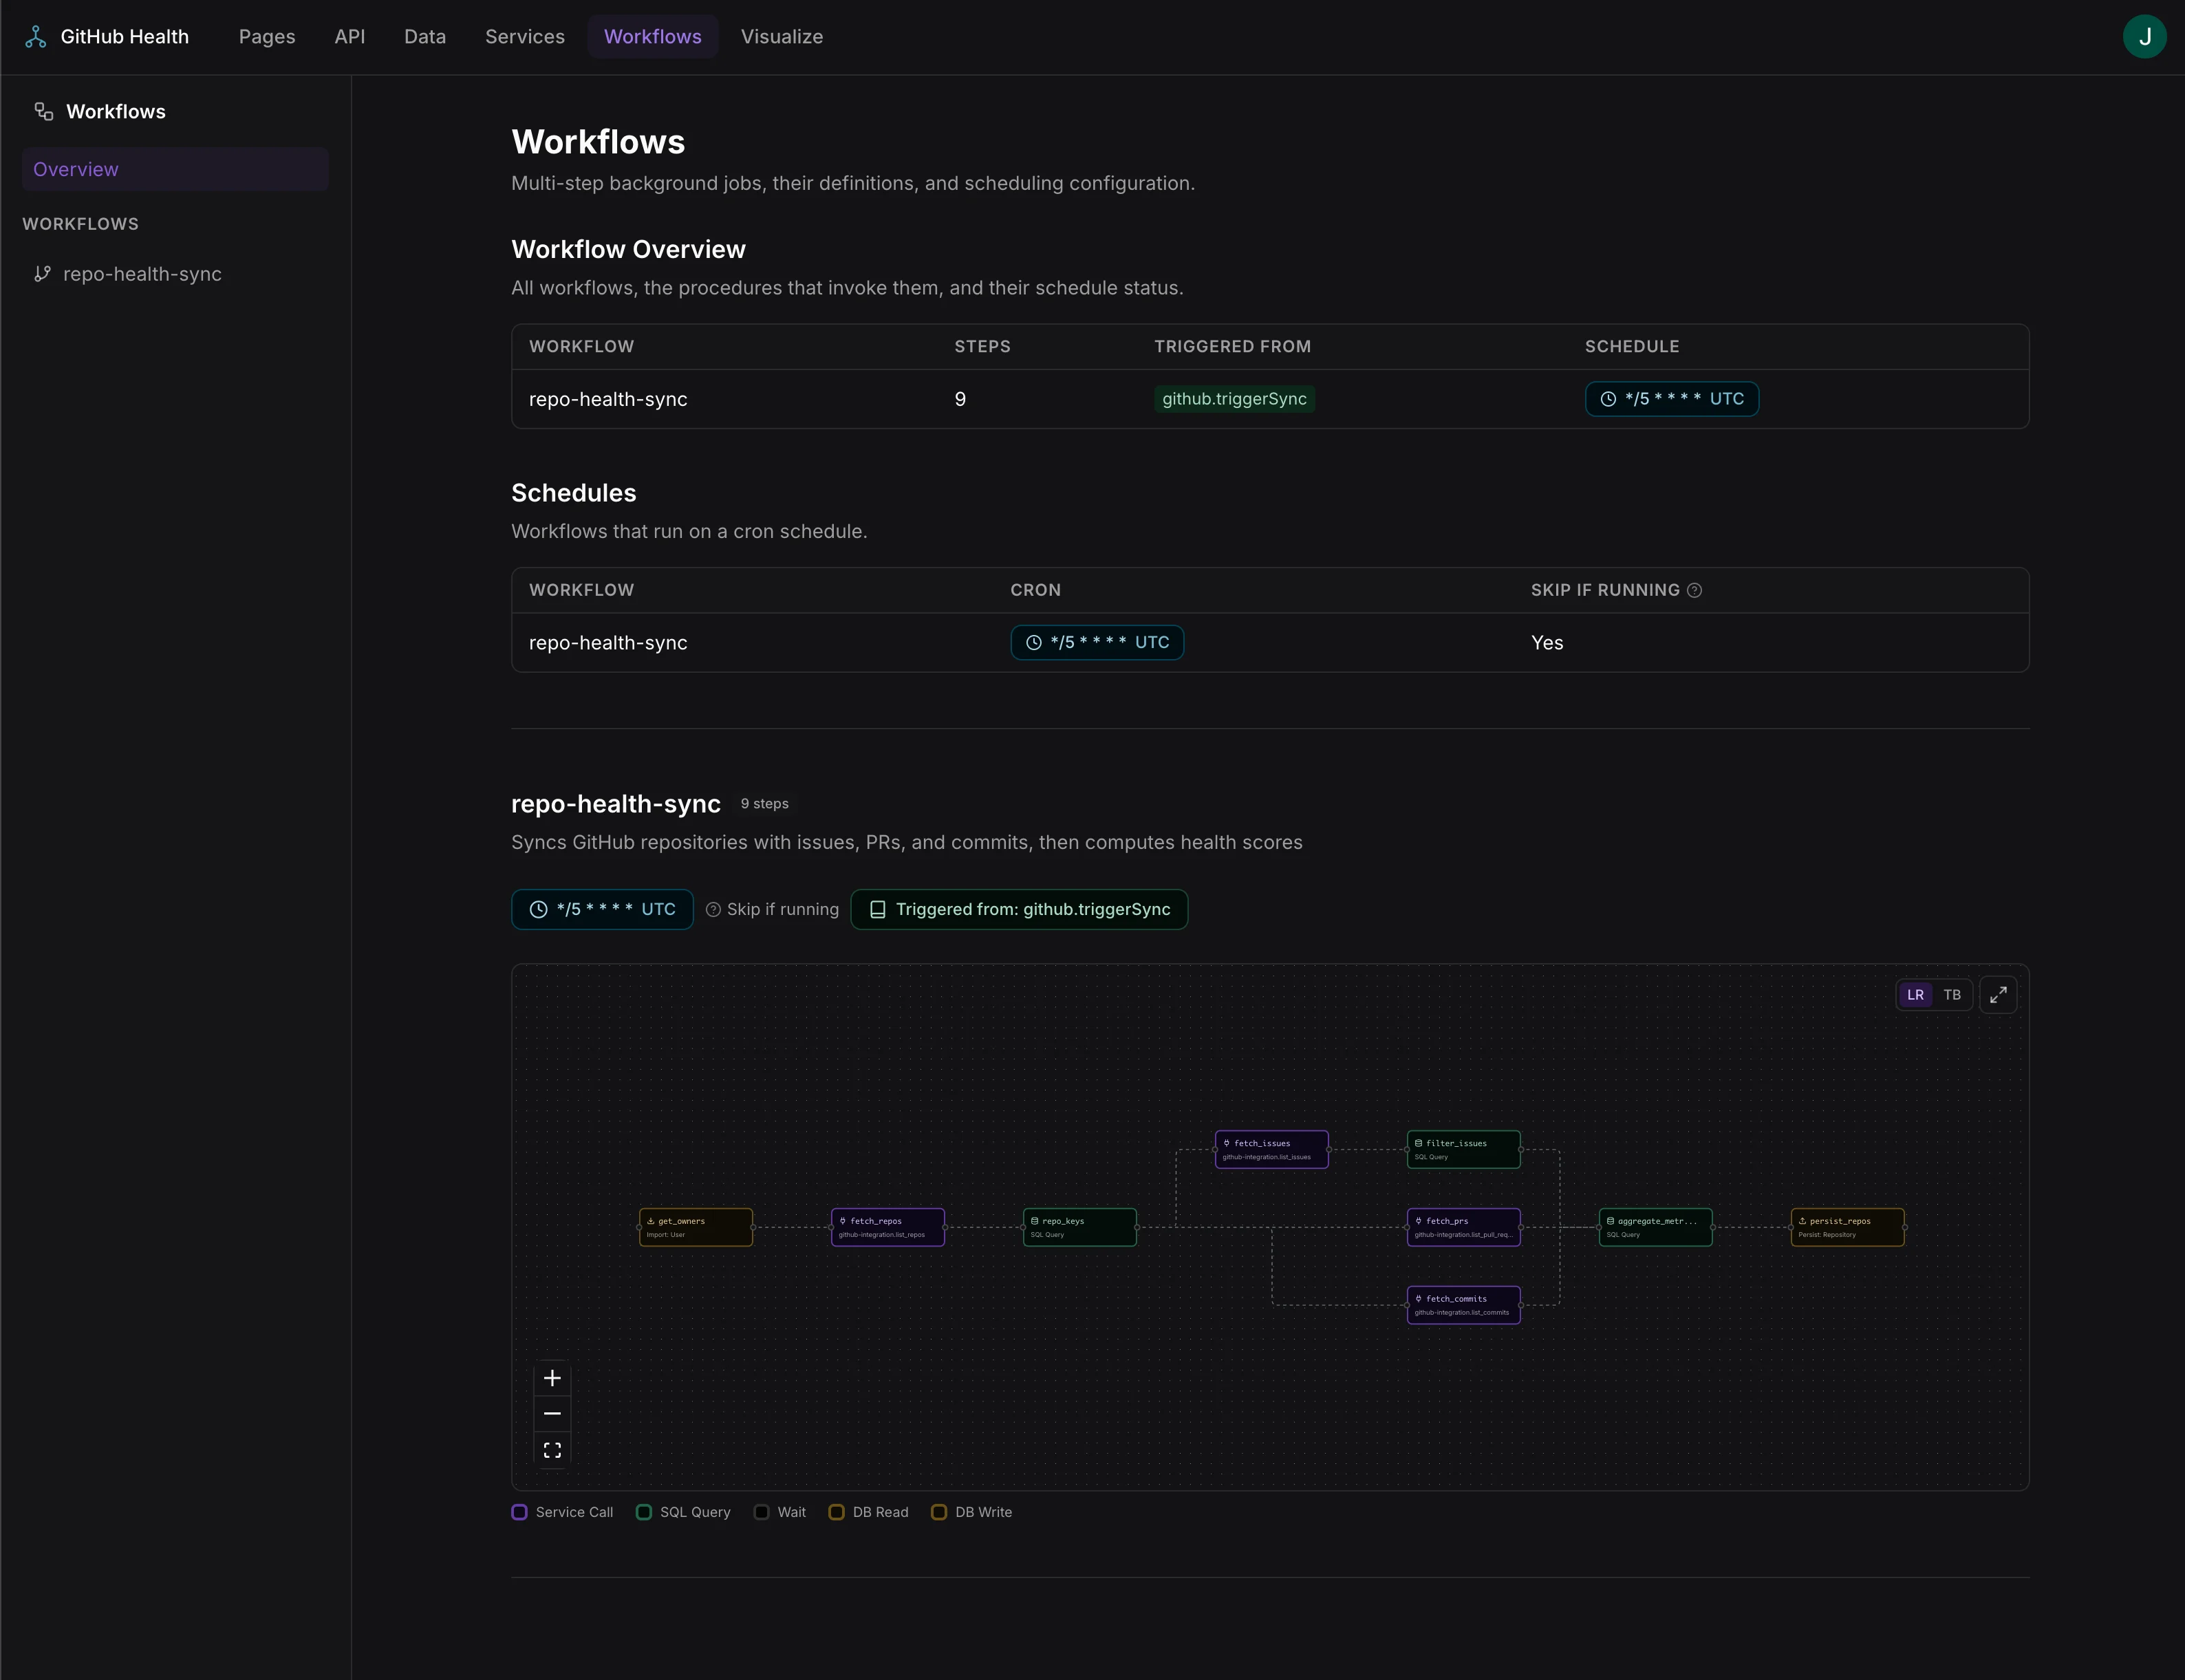This screenshot has height=1680, width=2185.
Task: Click the book icon in the Triggered from badge
Action: pos(877,910)
